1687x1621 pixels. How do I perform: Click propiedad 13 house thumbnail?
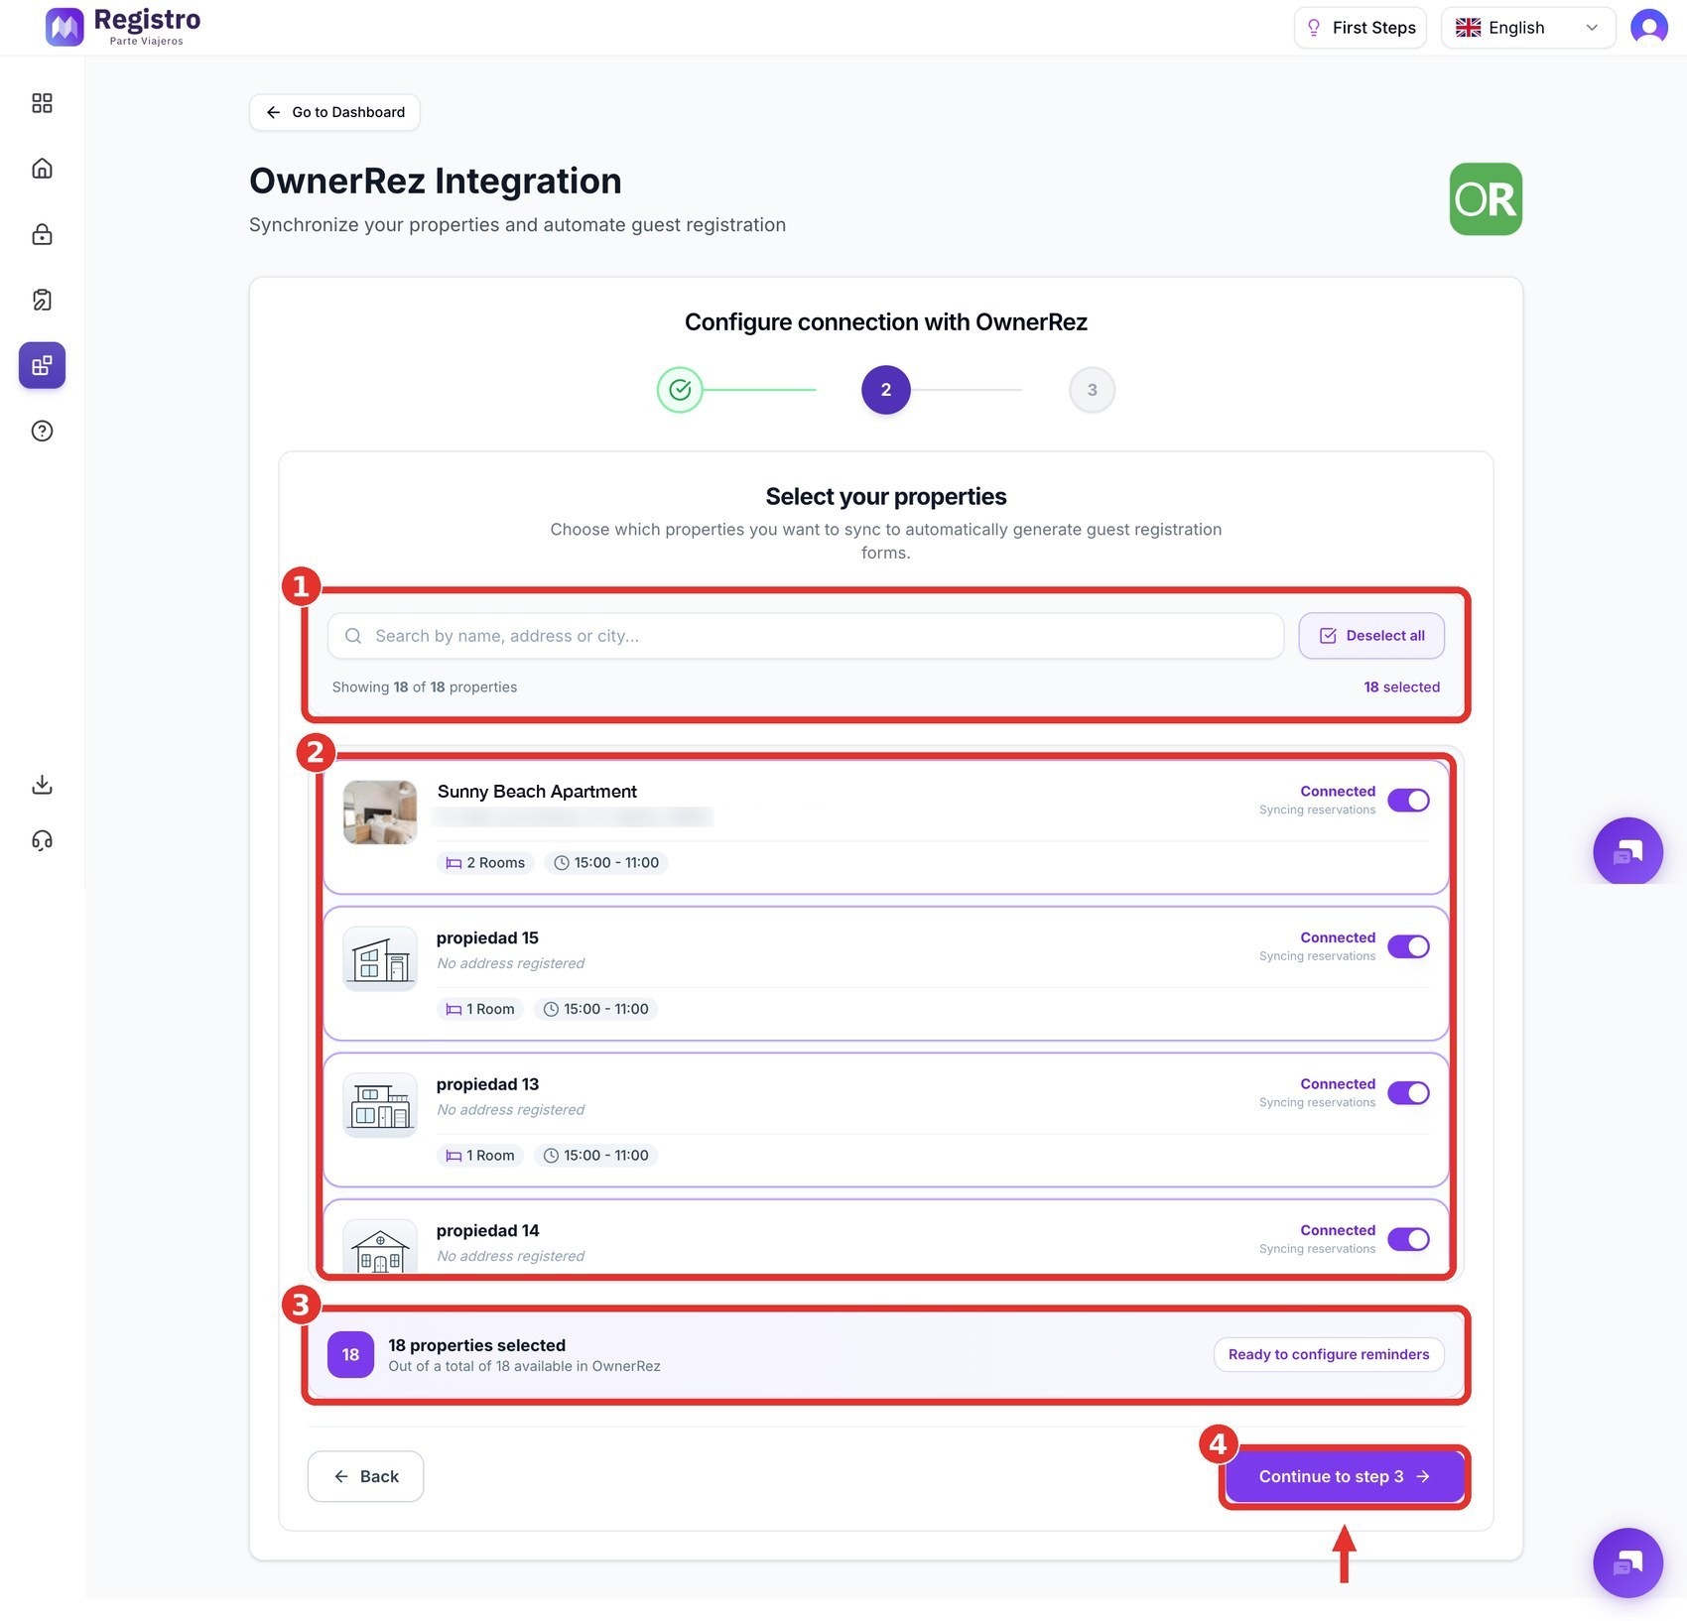[x=380, y=1105]
